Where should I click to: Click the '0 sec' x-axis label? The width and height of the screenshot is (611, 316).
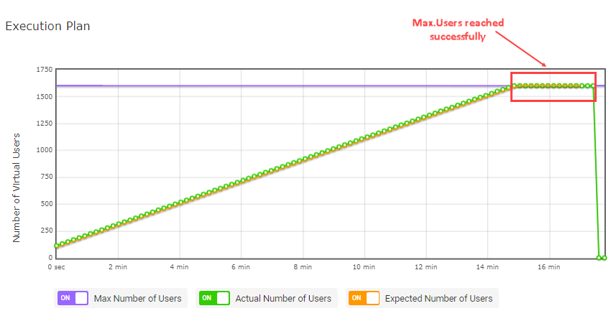tap(57, 267)
